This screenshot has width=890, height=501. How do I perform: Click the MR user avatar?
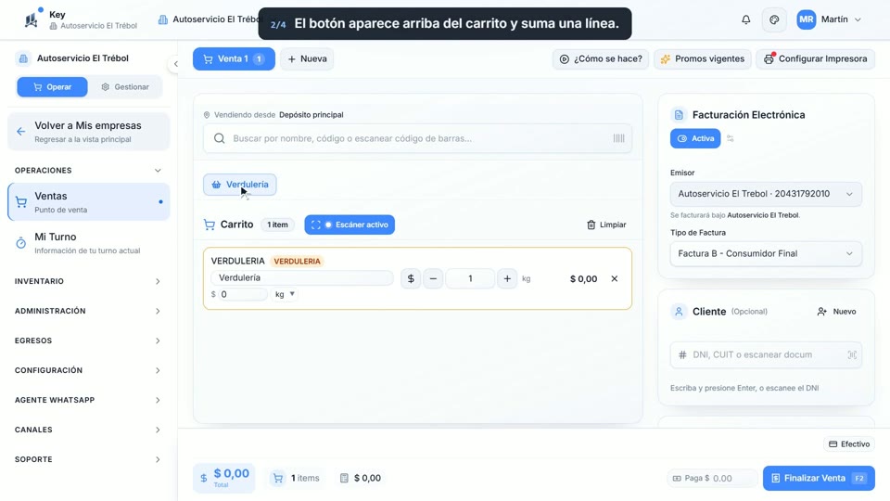click(x=806, y=19)
